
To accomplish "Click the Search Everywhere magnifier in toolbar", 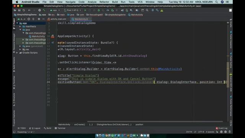I will click(147, 10).
